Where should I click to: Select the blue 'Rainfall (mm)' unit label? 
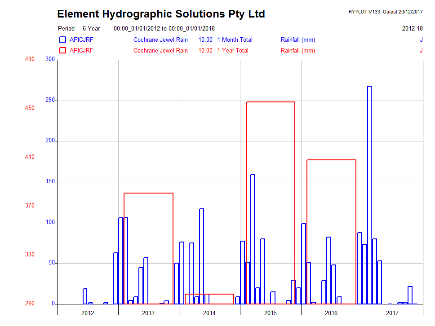(x=297, y=40)
